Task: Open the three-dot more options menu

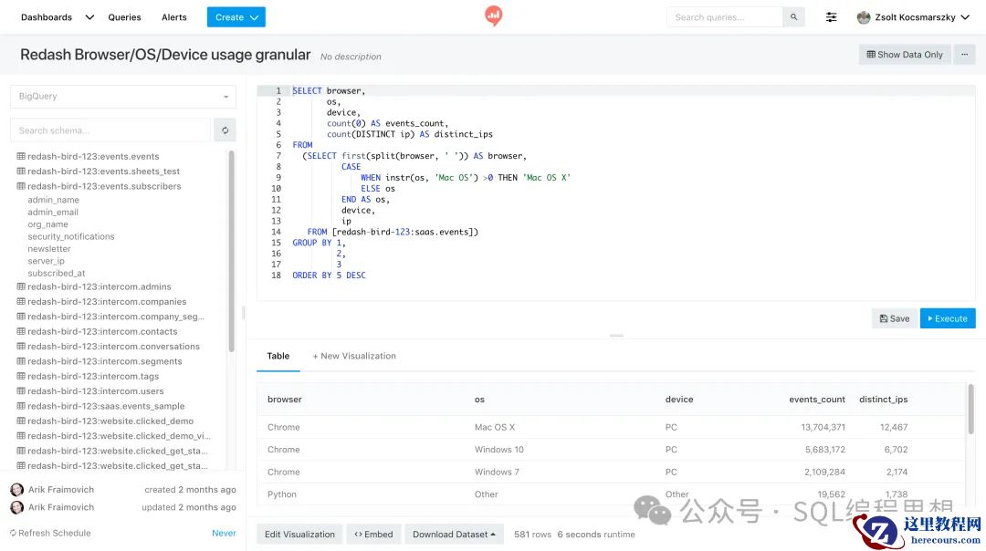Action: 964,55
